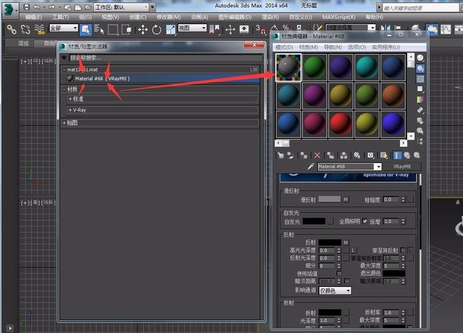The height and width of the screenshot is (333, 463).
Task: Click the Undo arrow in title bar
Action: pyautogui.click(x=37, y=7)
